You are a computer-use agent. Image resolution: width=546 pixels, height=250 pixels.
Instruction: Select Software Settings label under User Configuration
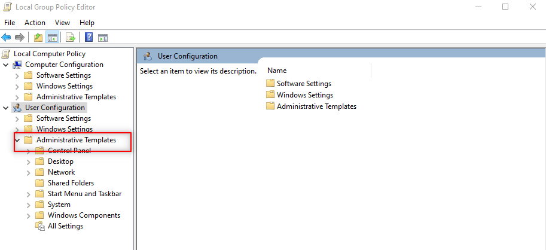coord(63,118)
